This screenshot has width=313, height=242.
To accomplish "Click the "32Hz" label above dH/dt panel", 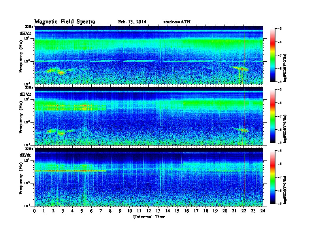I will coord(29,26).
